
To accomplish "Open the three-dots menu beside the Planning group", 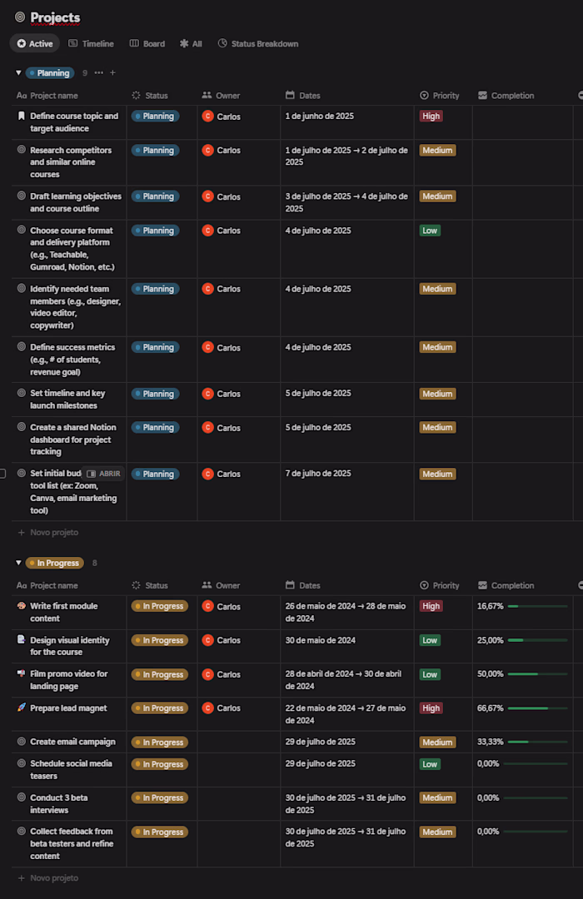I will 99,73.
